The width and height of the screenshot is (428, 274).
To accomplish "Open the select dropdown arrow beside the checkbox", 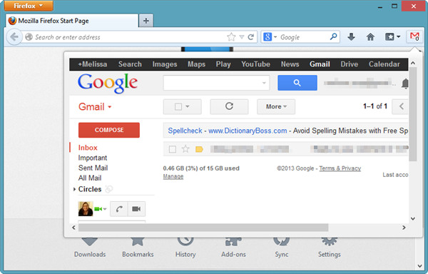I will pyautogui.click(x=188, y=106).
